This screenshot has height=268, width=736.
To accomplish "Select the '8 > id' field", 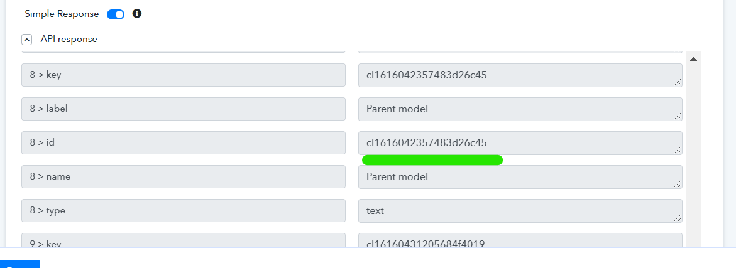I will (x=184, y=143).
